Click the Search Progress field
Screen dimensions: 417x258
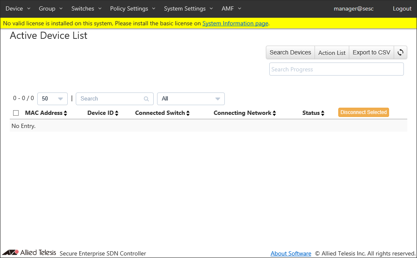point(336,69)
